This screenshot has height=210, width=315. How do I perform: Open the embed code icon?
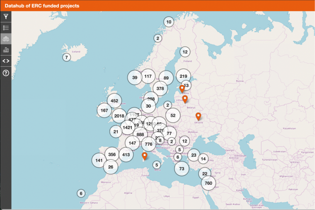coord(6,61)
